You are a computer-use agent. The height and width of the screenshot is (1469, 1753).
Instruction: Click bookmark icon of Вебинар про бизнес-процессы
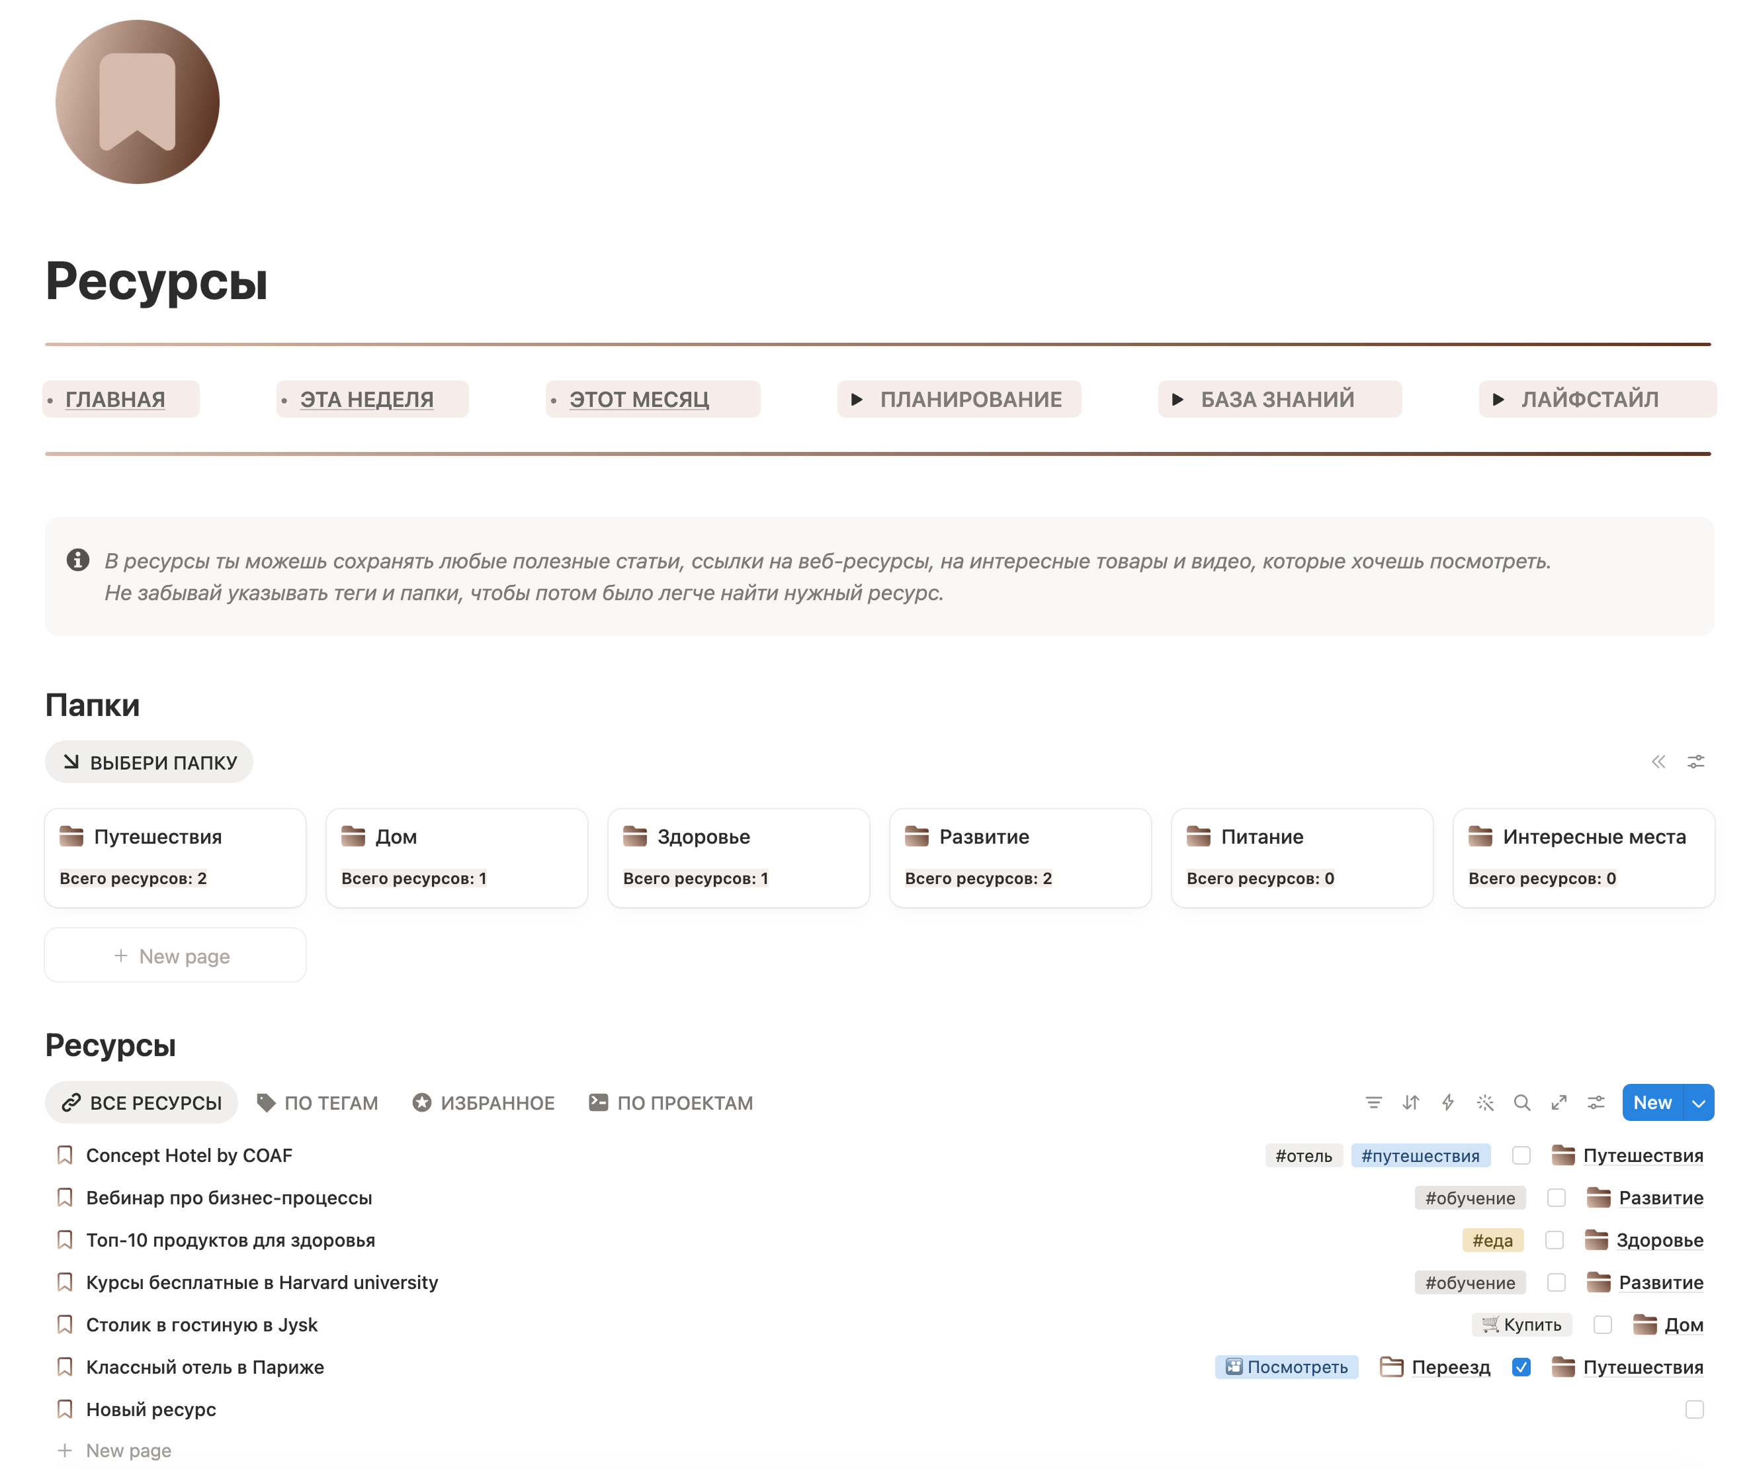coord(64,1198)
